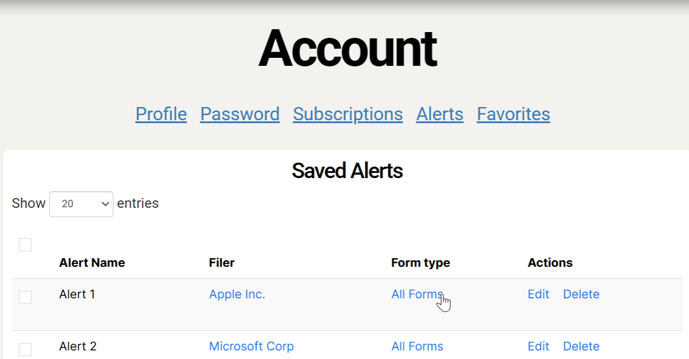Switch to the Alerts section
This screenshot has width=689, height=359.
439,114
